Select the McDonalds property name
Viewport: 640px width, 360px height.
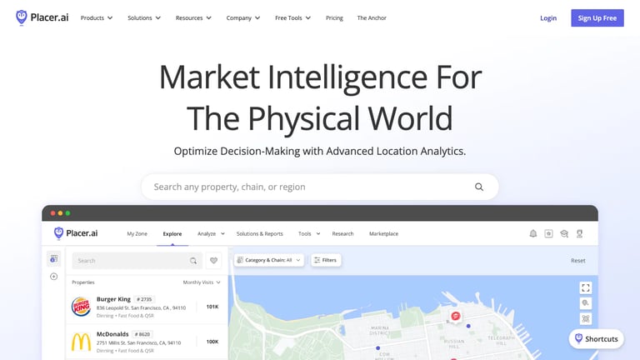[x=112, y=334]
